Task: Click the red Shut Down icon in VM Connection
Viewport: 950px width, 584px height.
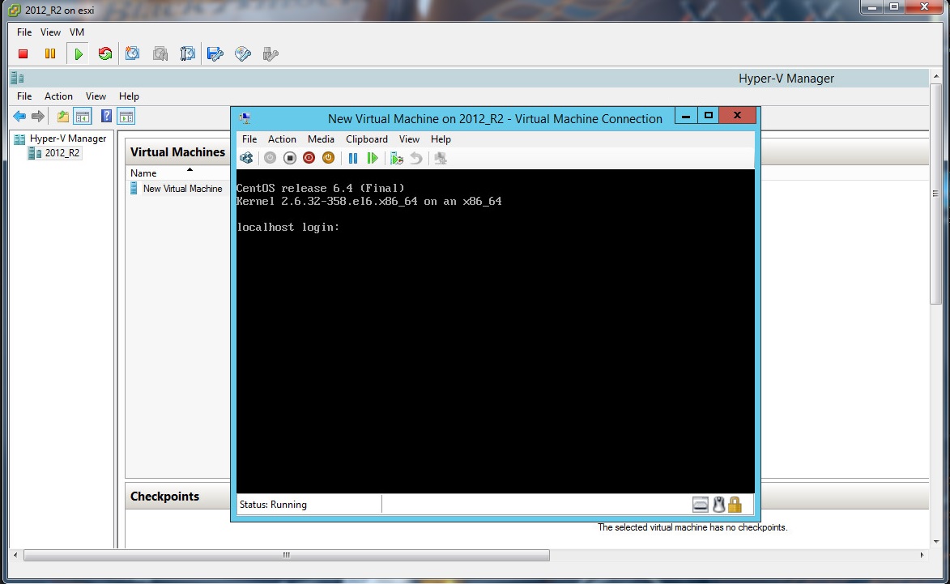Action: click(309, 158)
